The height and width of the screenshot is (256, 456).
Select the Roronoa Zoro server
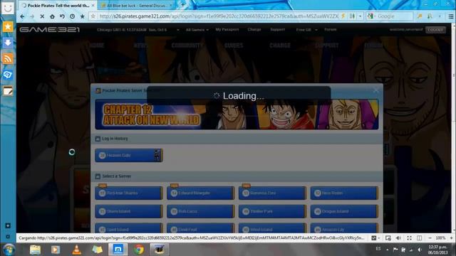coord(272,193)
